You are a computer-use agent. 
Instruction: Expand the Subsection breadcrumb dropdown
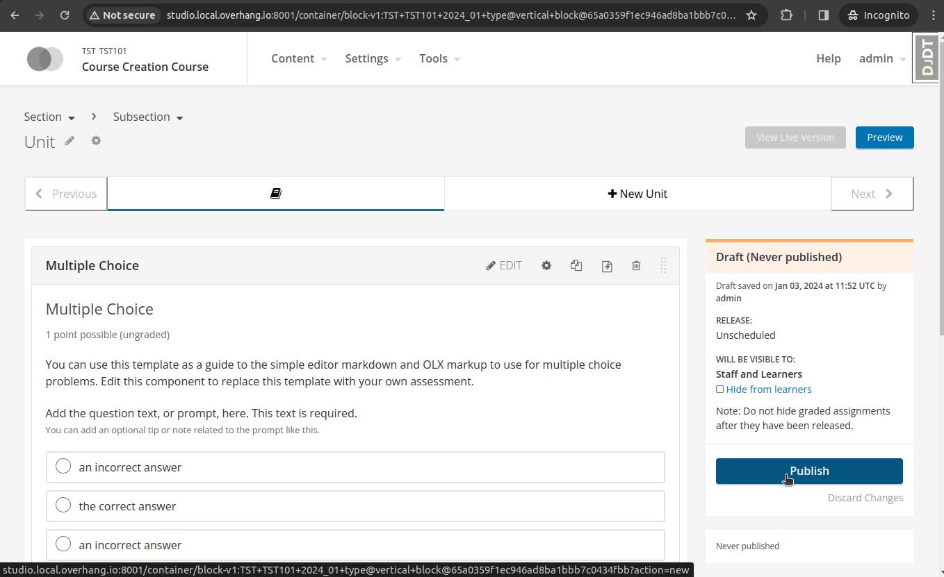(x=148, y=117)
